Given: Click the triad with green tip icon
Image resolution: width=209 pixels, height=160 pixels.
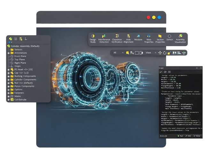Looking at the screenshot, I should click(184, 53).
